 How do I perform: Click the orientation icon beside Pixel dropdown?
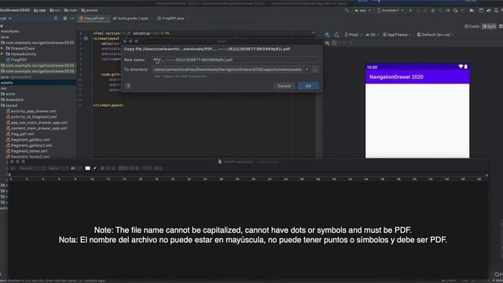(x=336, y=35)
